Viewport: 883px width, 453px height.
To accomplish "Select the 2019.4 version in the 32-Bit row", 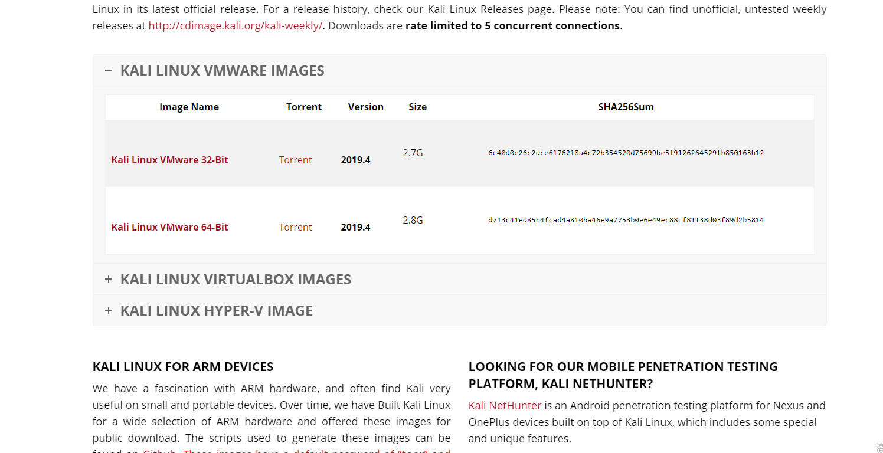I will tap(355, 160).
